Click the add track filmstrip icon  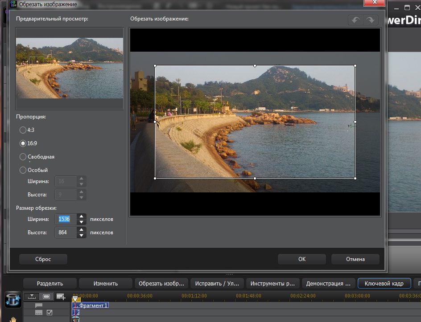click(x=61, y=296)
